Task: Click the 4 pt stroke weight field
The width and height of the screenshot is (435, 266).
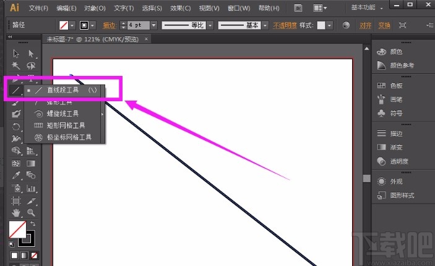Action: (x=139, y=25)
